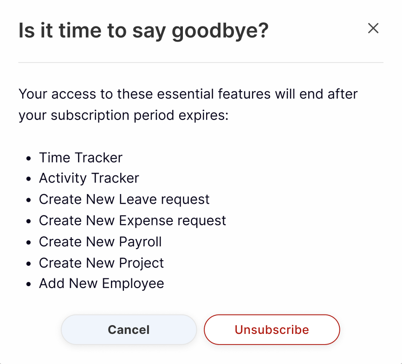Select the Time Tracker list item

coord(81,157)
